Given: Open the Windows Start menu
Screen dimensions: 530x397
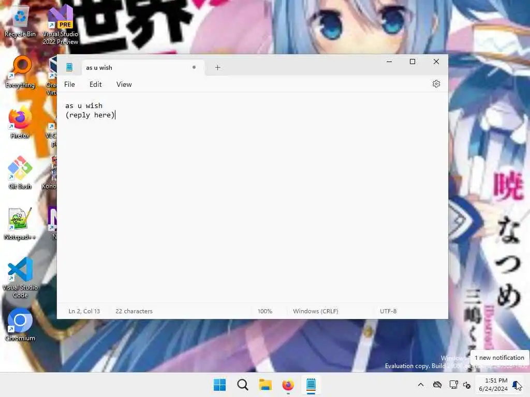Looking at the screenshot, I should pos(219,385).
